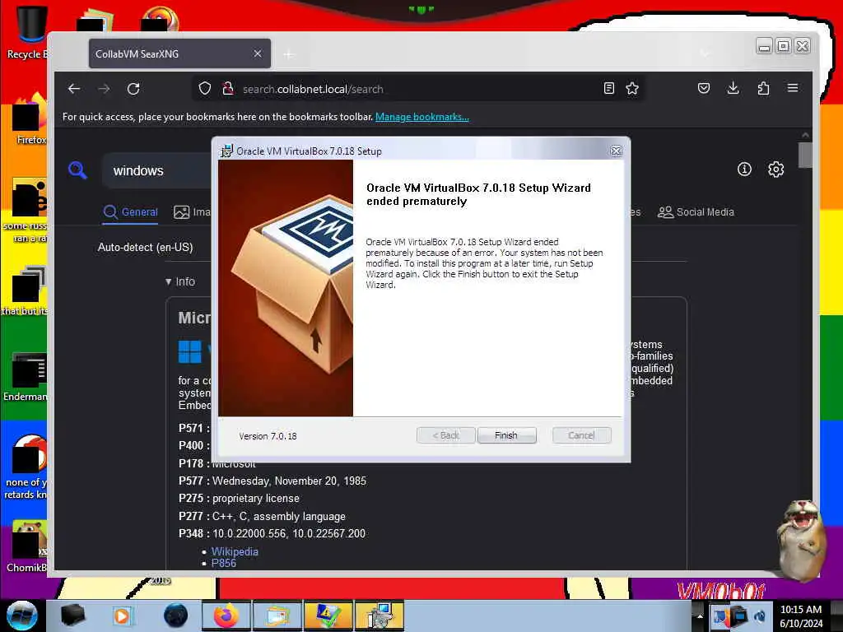Toggle reader view icon in address bar
843x632 pixels.
609,88
